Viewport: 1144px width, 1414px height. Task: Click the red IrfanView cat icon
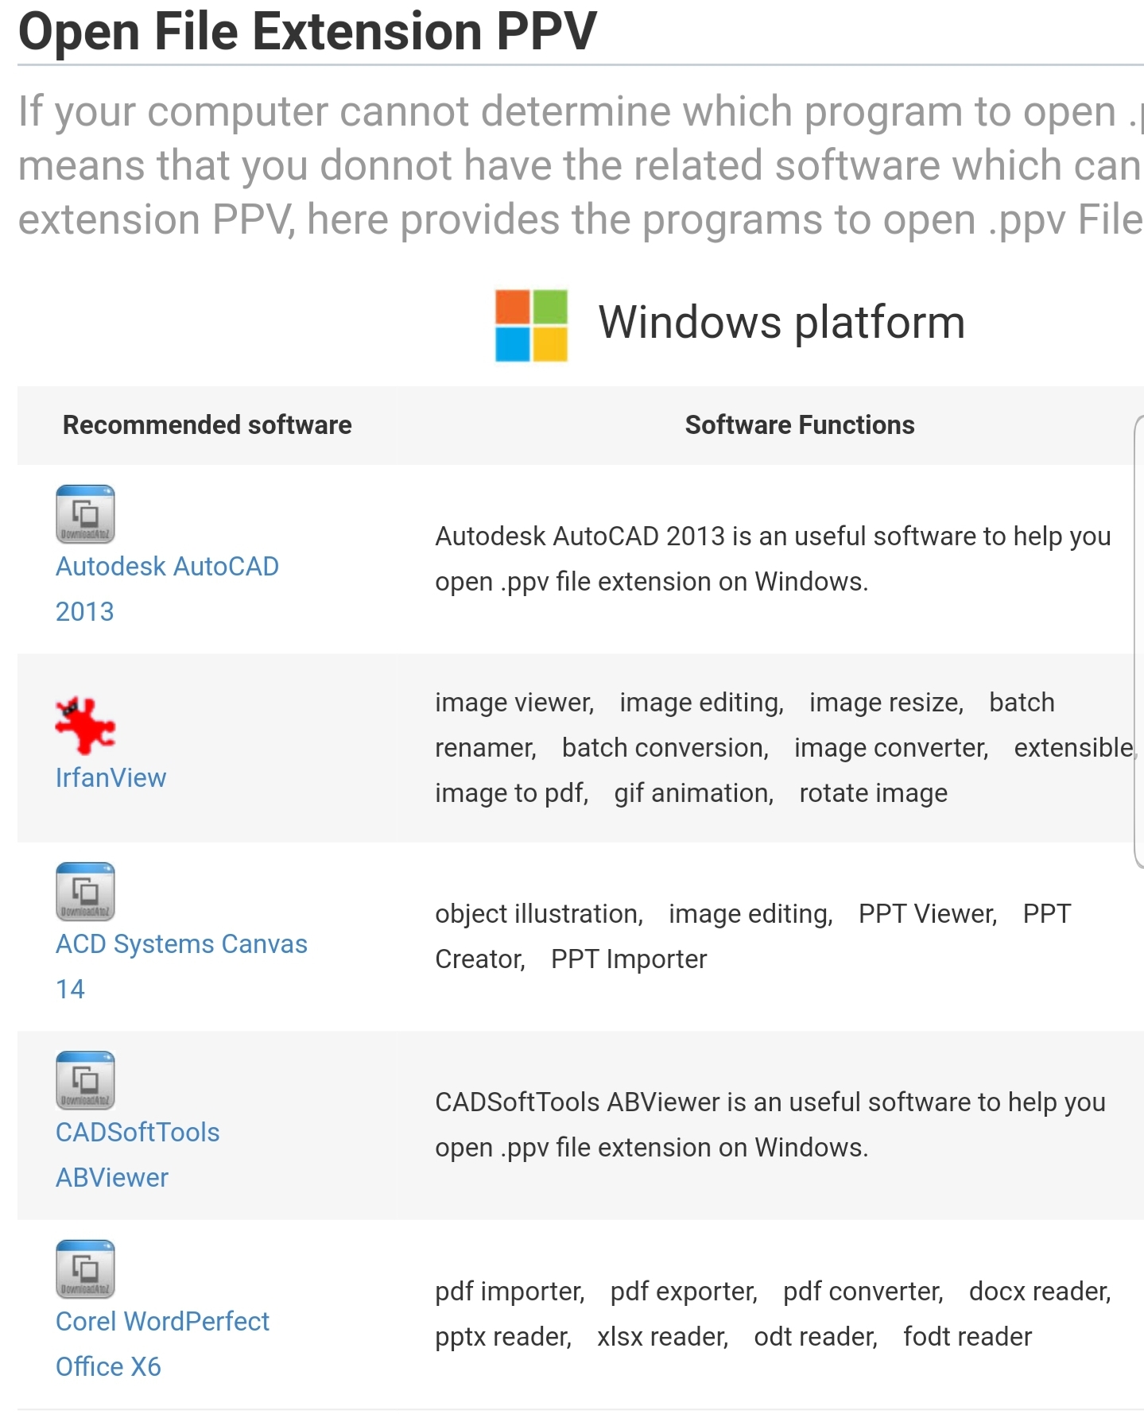[x=85, y=725]
